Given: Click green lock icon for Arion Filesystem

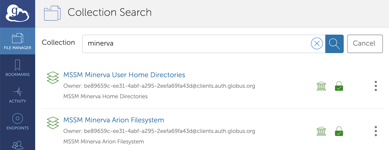Looking at the screenshot, I should (x=339, y=131).
